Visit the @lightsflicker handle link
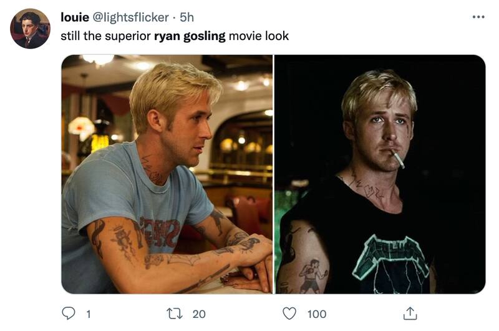The width and height of the screenshot is (499, 331). click(x=130, y=17)
